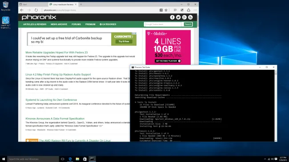
Task: Open the network icon in system tray
Action: (269, 159)
